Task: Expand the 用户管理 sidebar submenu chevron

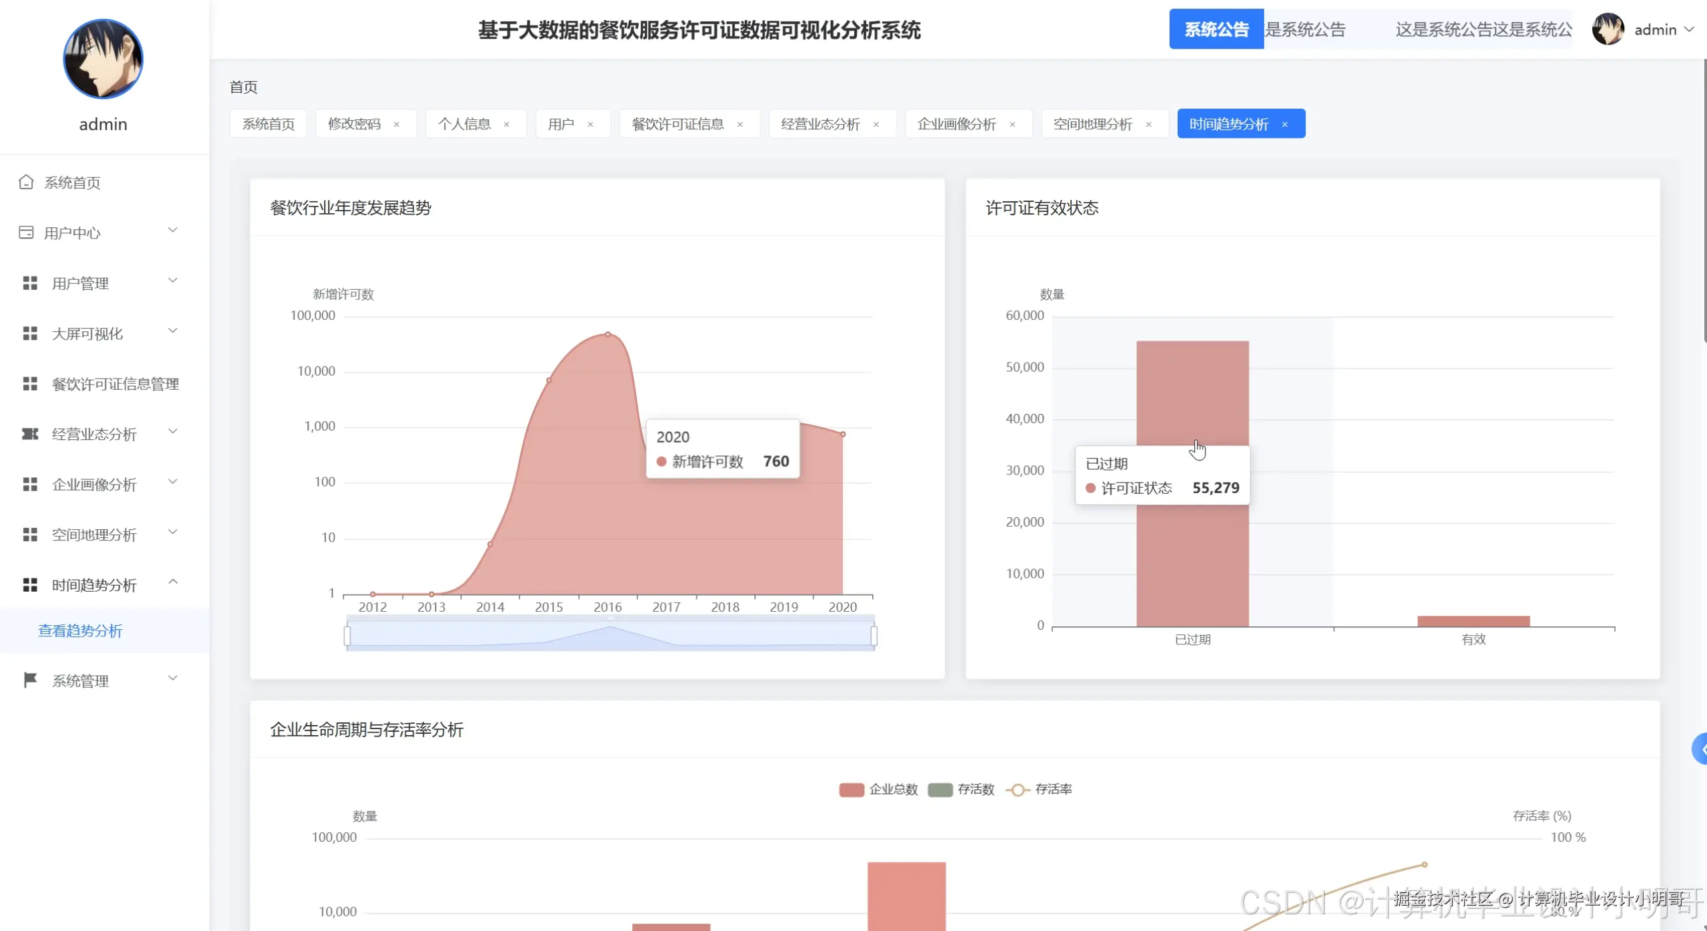Action: coord(173,281)
